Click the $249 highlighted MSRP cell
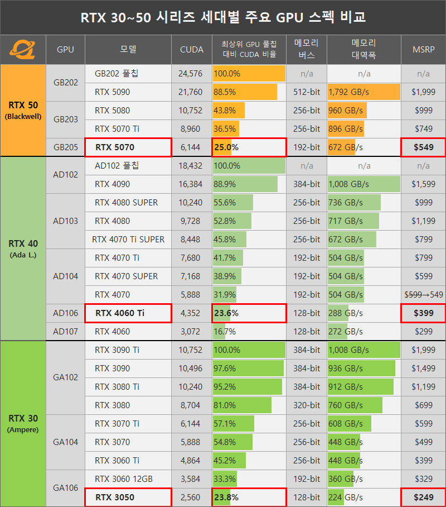Viewport: 446px width, 507px height. (x=423, y=498)
